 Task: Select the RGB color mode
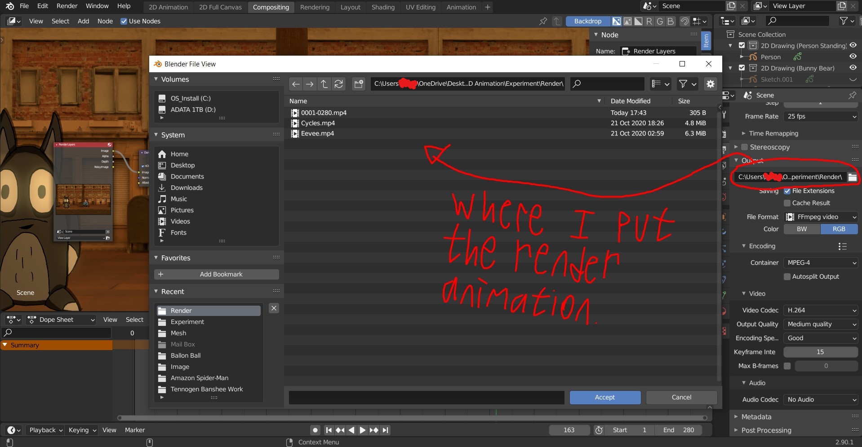(839, 229)
